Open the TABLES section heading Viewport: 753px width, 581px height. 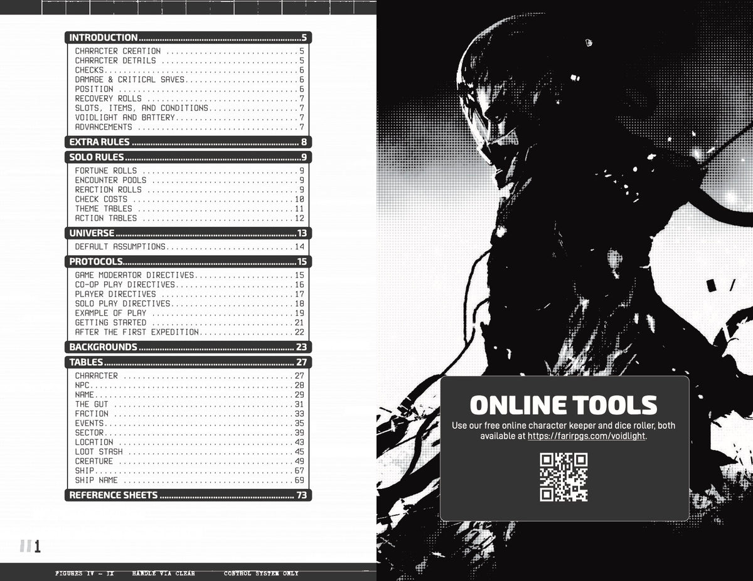click(x=188, y=362)
